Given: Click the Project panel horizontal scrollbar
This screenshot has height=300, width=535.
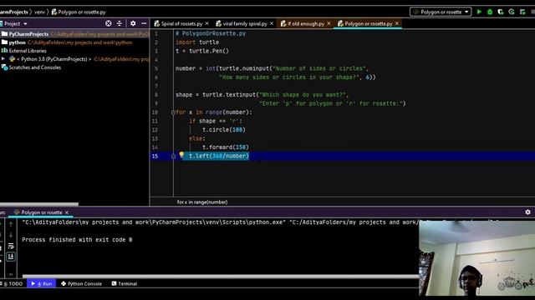Looking at the screenshot, I should click(39, 204).
